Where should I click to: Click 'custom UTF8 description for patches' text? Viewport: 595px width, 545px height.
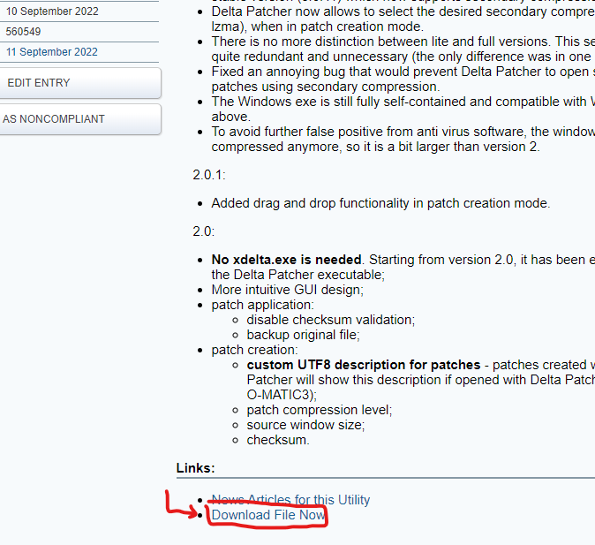click(364, 365)
